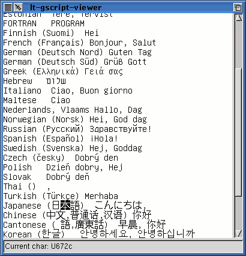
Task: Click the word FORTRAN in text
Action: [20, 23]
